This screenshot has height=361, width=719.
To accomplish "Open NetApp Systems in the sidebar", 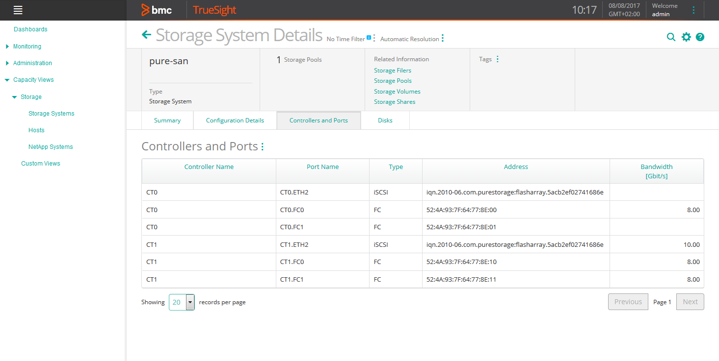I will 51,147.
